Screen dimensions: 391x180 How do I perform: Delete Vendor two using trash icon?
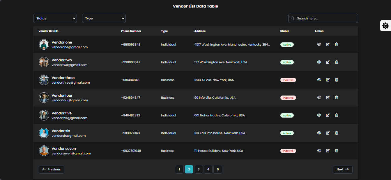pyautogui.click(x=337, y=62)
